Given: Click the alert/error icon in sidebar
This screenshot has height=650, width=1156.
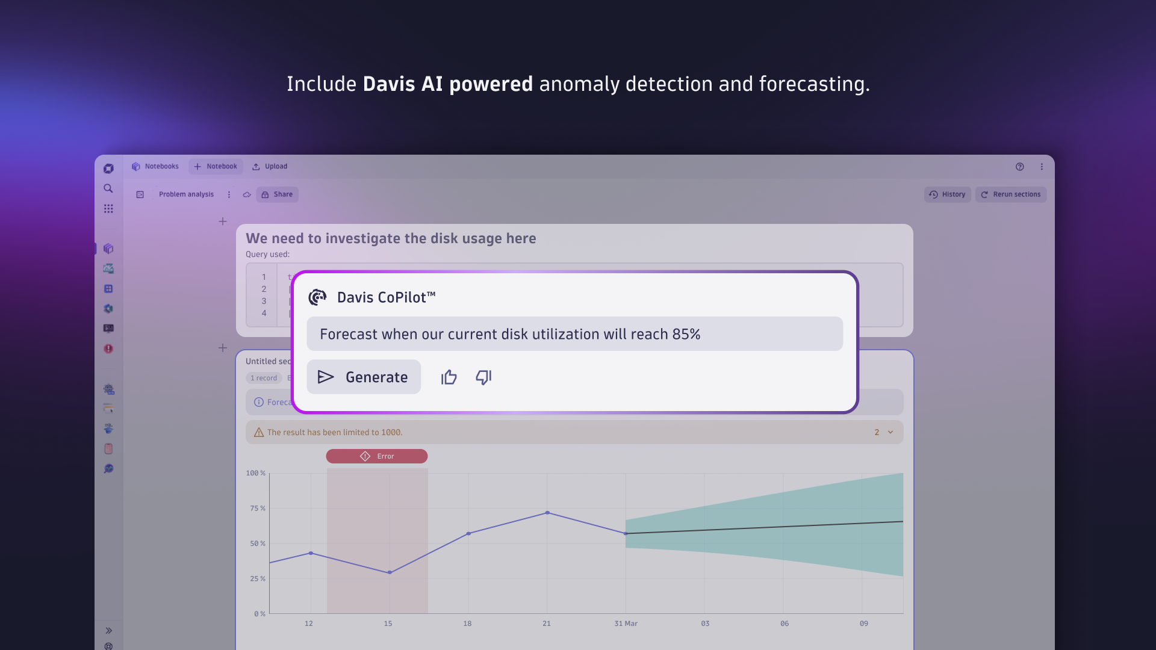Looking at the screenshot, I should pos(108,348).
